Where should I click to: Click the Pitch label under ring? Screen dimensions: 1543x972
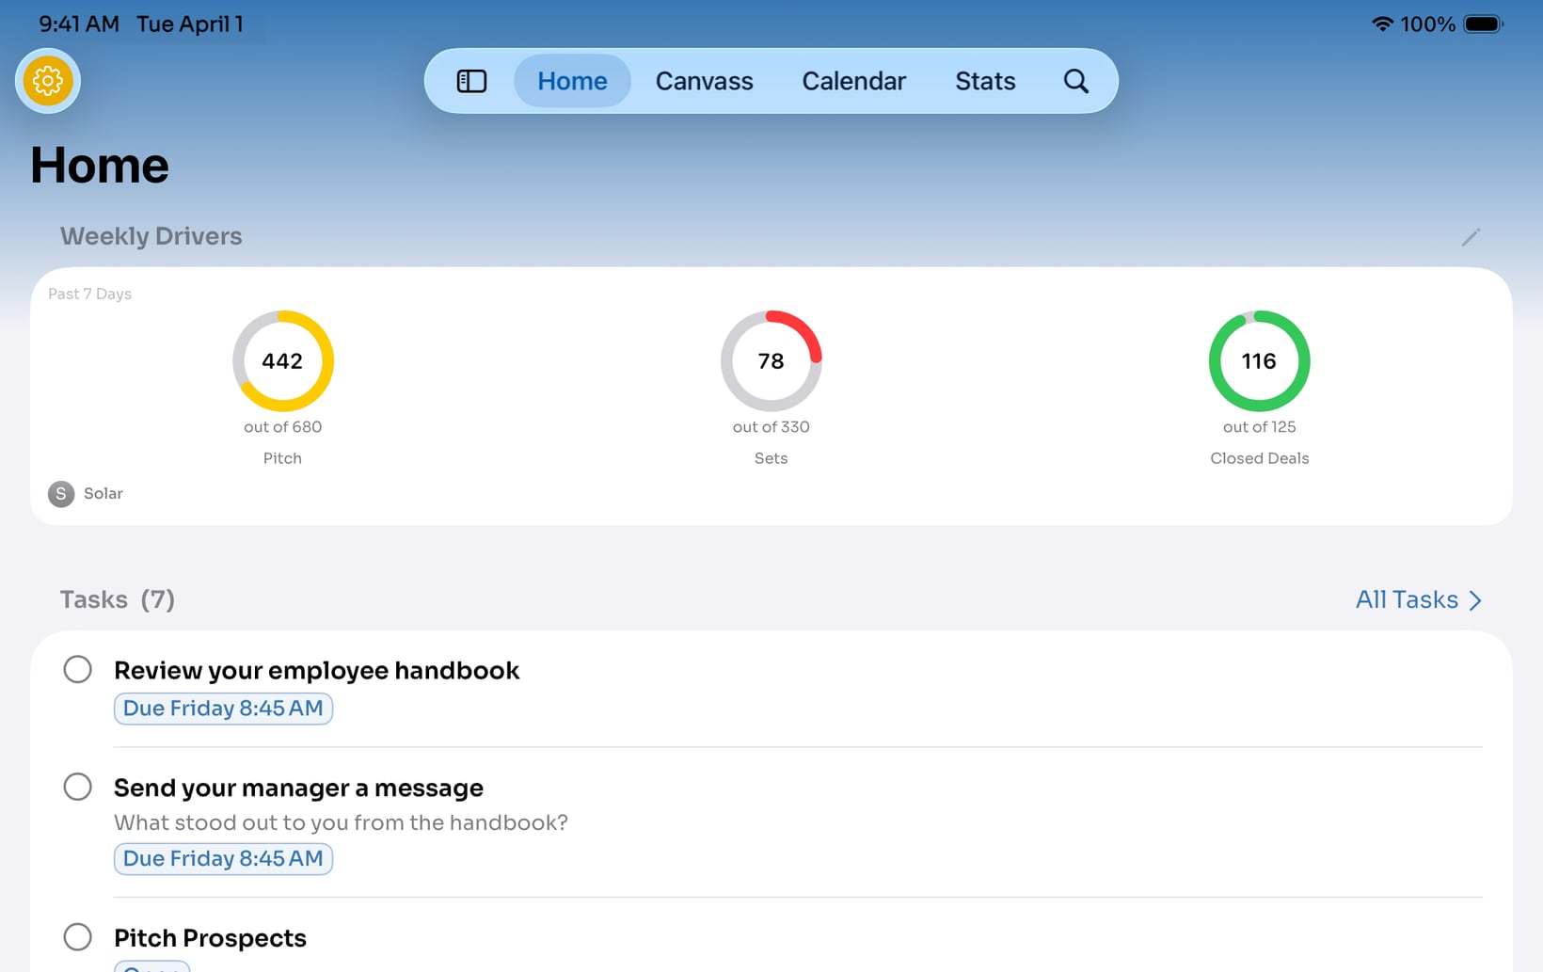click(282, 458)
